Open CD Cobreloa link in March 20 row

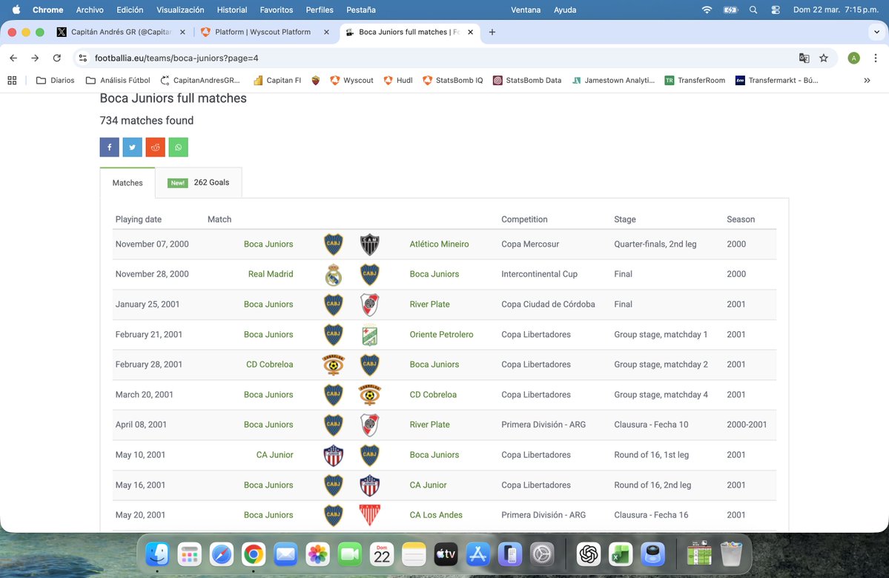point(433,395)
